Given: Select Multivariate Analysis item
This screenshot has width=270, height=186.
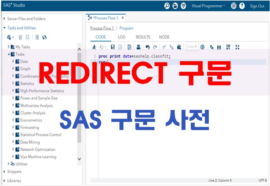Looking at the screenshot, I should point(37,105).
